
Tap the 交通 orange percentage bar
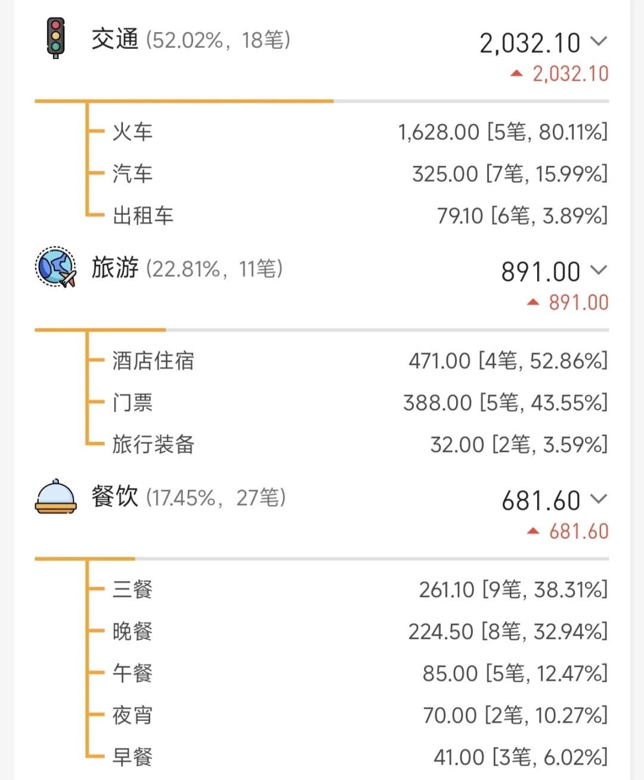[x=184, y=101]
